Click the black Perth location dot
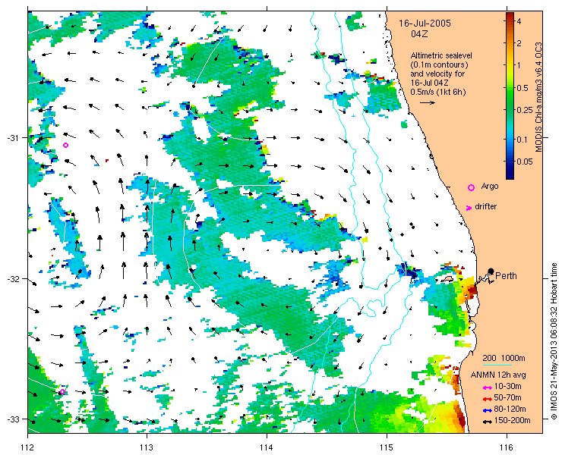562x455 pixels. point(491,271)
